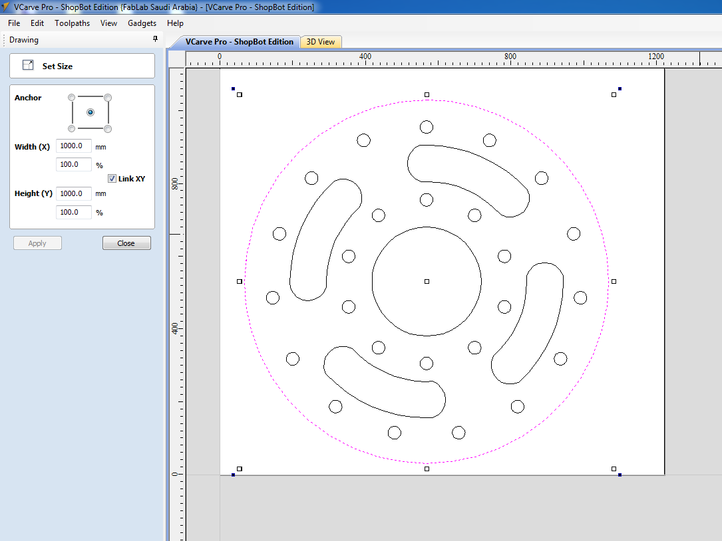Click the Width percent input field

click(74, 164)
